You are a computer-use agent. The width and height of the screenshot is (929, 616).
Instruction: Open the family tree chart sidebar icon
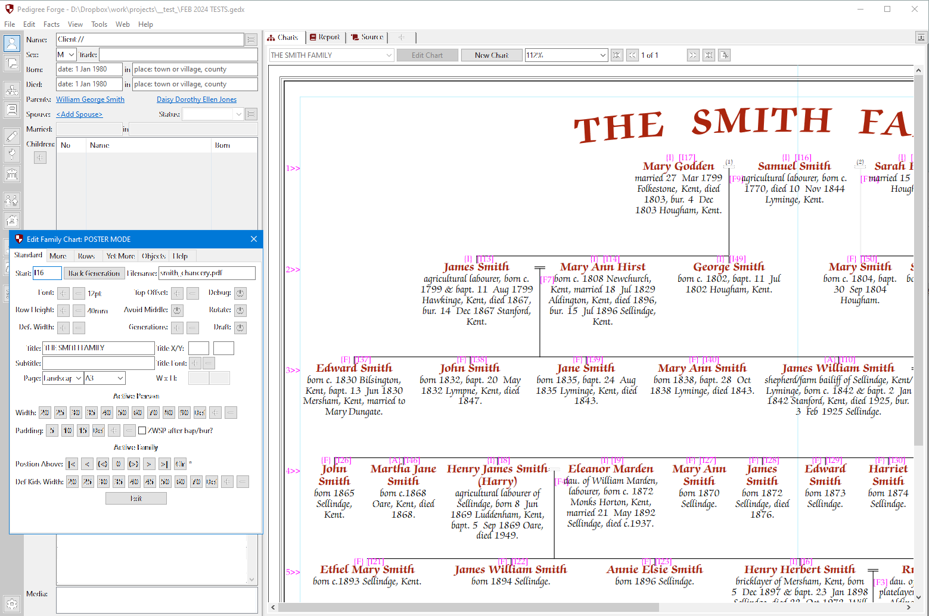click(12, 90)
